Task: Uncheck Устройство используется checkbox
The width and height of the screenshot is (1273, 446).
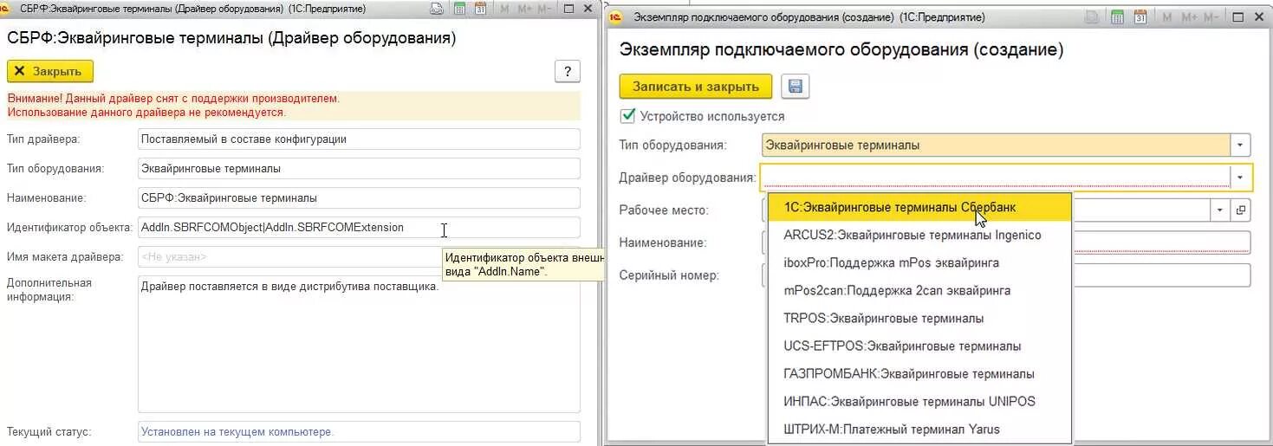Action: 627,115
